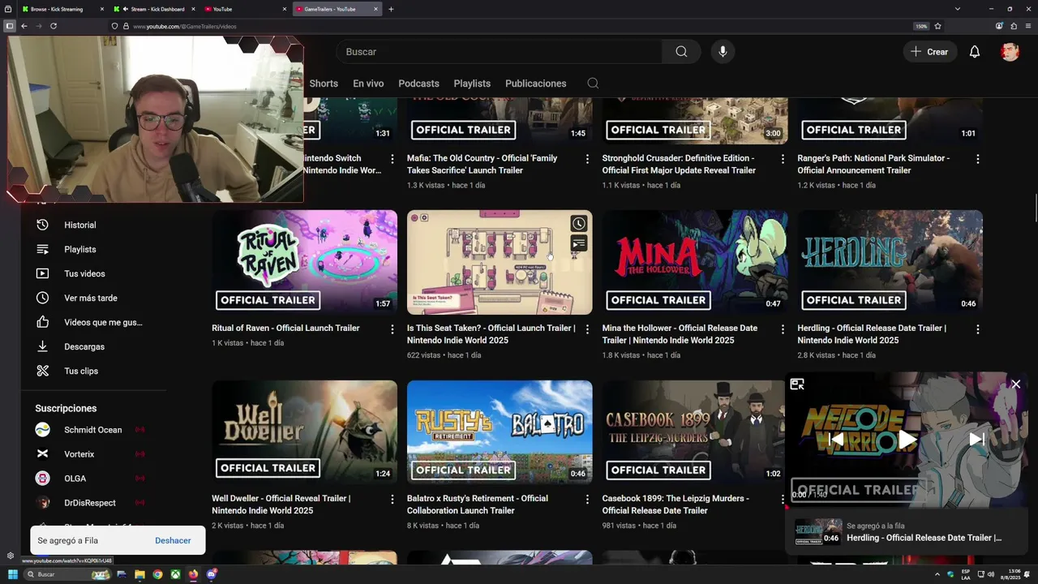Open the account avatar menu
This screenshot has height=584, width=1038.
click(x=1010, y=52)
